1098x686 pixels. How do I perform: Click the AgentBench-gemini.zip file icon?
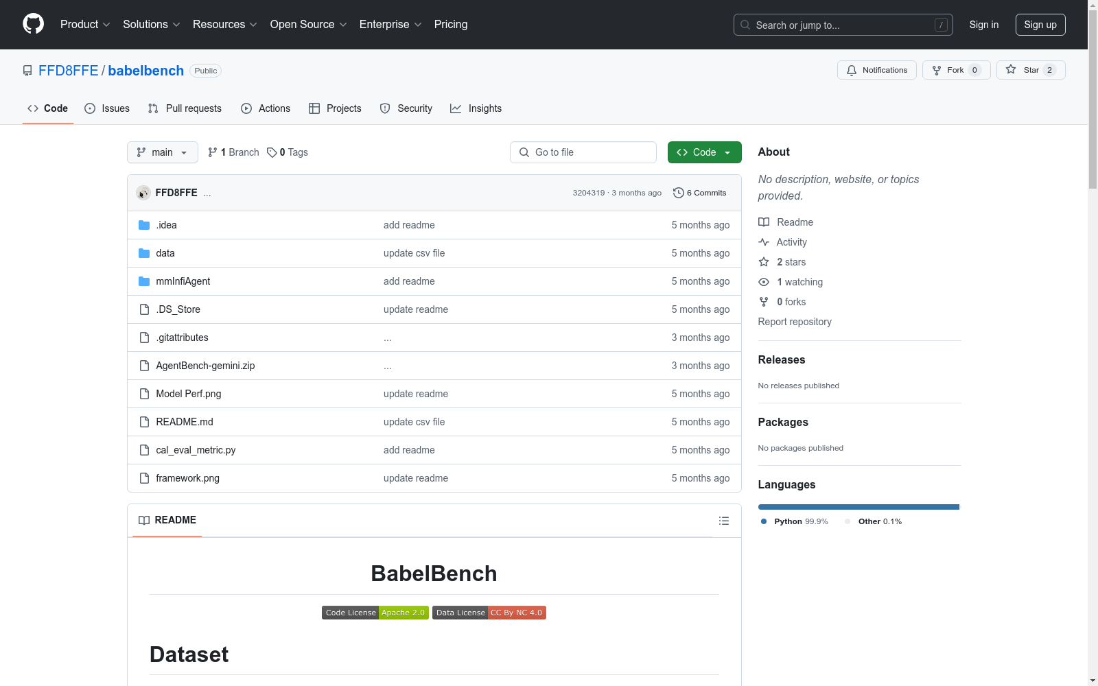tap(144, 366)
